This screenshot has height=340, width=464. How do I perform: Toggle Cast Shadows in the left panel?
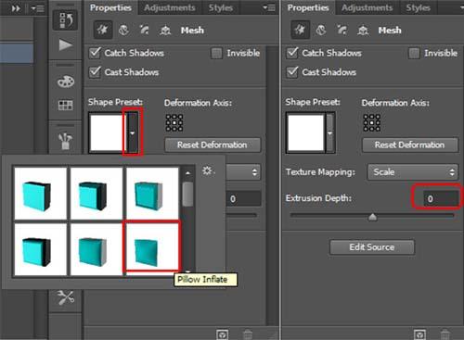(95, 72)
